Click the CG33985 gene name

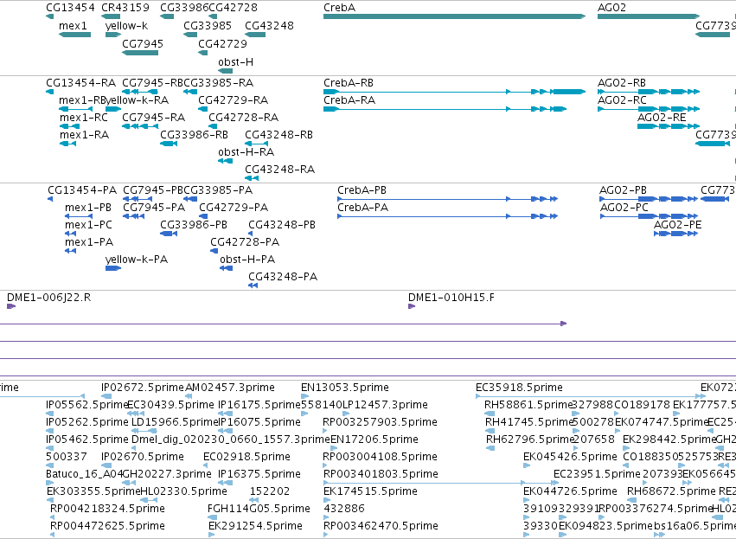(x=208, y=26)
